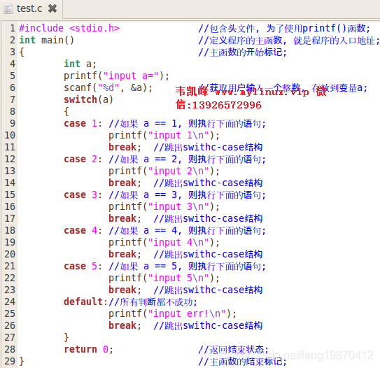
Task: Click printf("input 3\n") statement
Action: point(164,206)
